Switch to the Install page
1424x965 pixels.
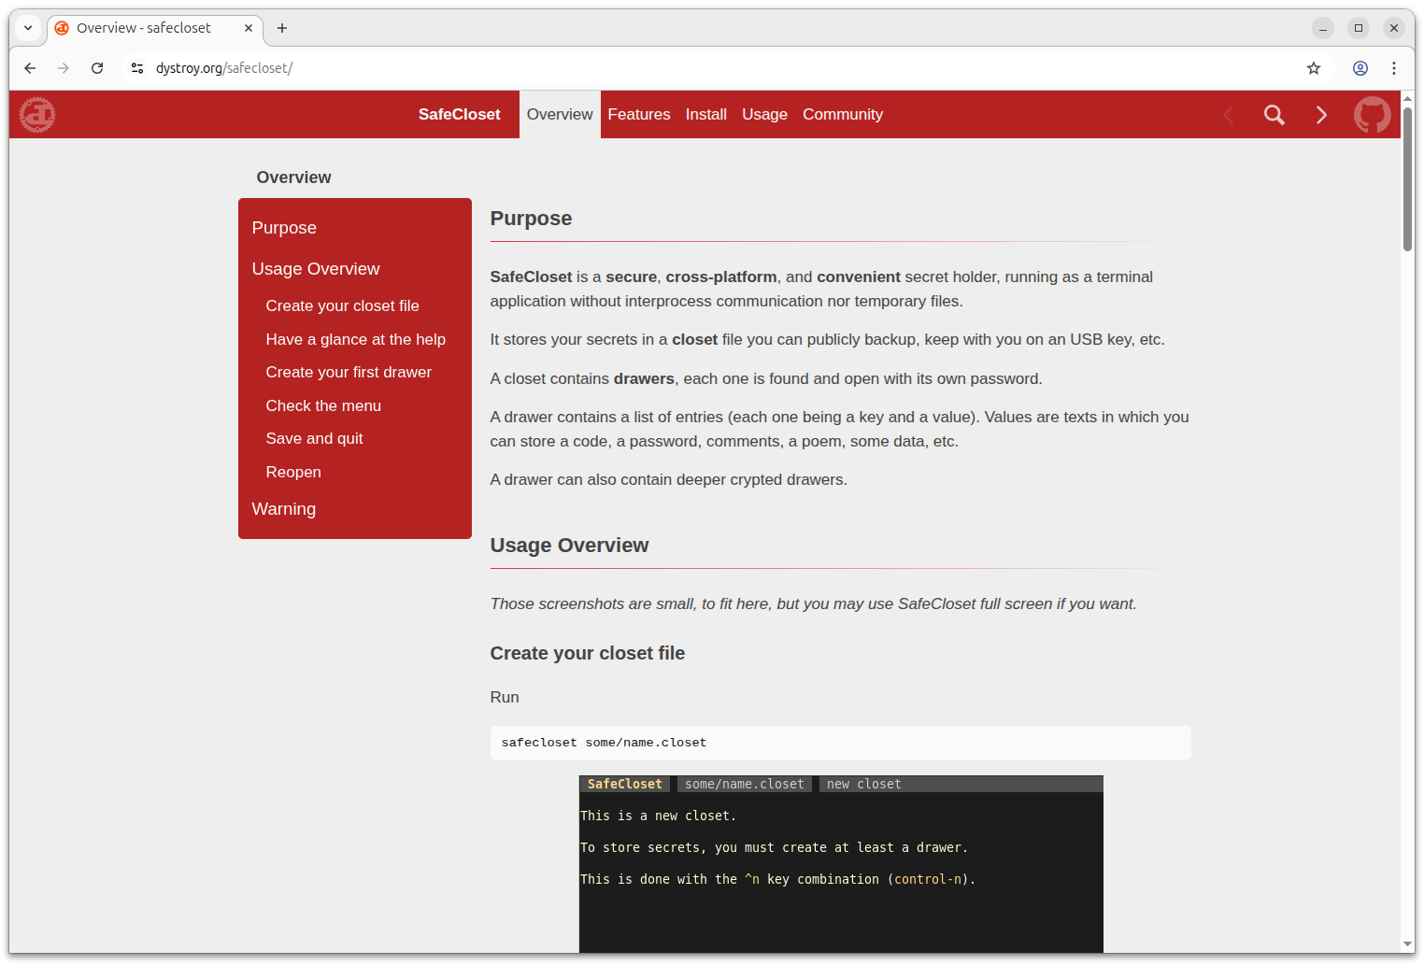tap(705, 115)
